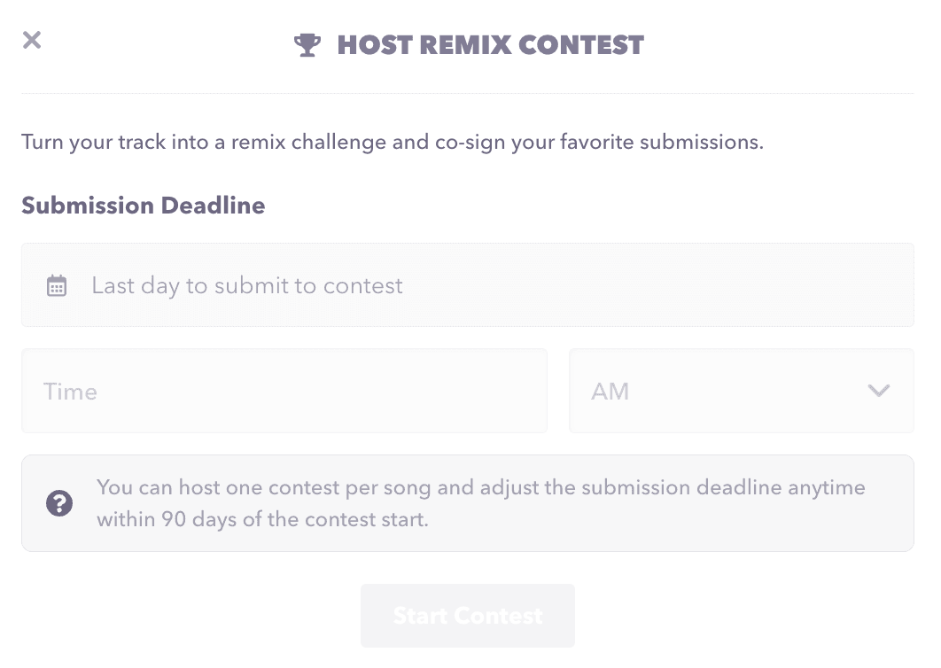
Task: Click the word 'Last' in the date placeholder
Action: [113, 285]
